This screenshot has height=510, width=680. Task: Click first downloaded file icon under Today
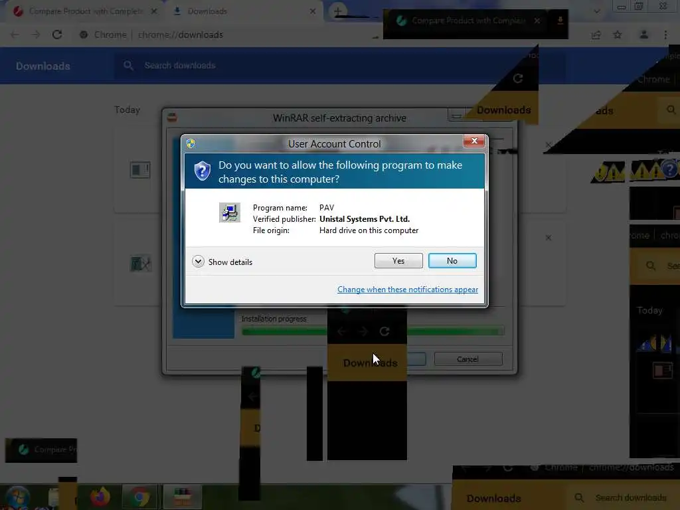[x=140, y=169]
